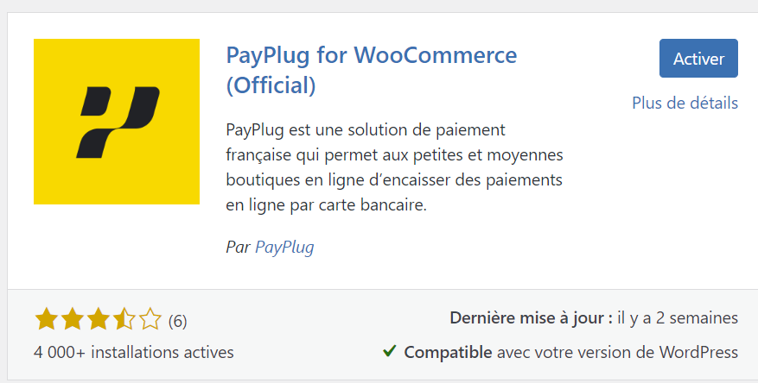Click the il y a 2 semaines text
758x383 pixels.
pos(678,318)
